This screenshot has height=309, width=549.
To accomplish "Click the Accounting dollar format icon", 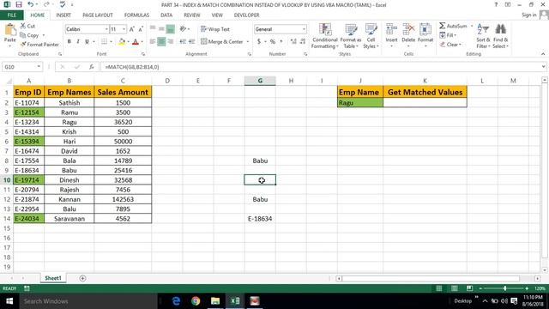I will [259, 42].
